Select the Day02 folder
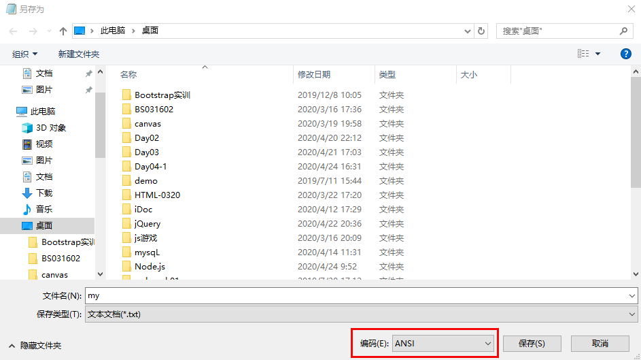Screen dimensions: 641x360 [x=146, y=138]
